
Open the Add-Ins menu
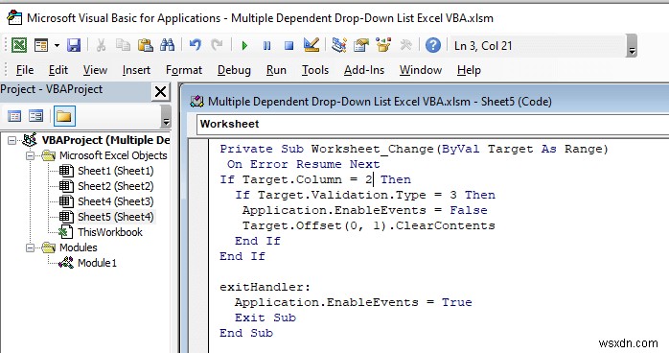point(364,70)
